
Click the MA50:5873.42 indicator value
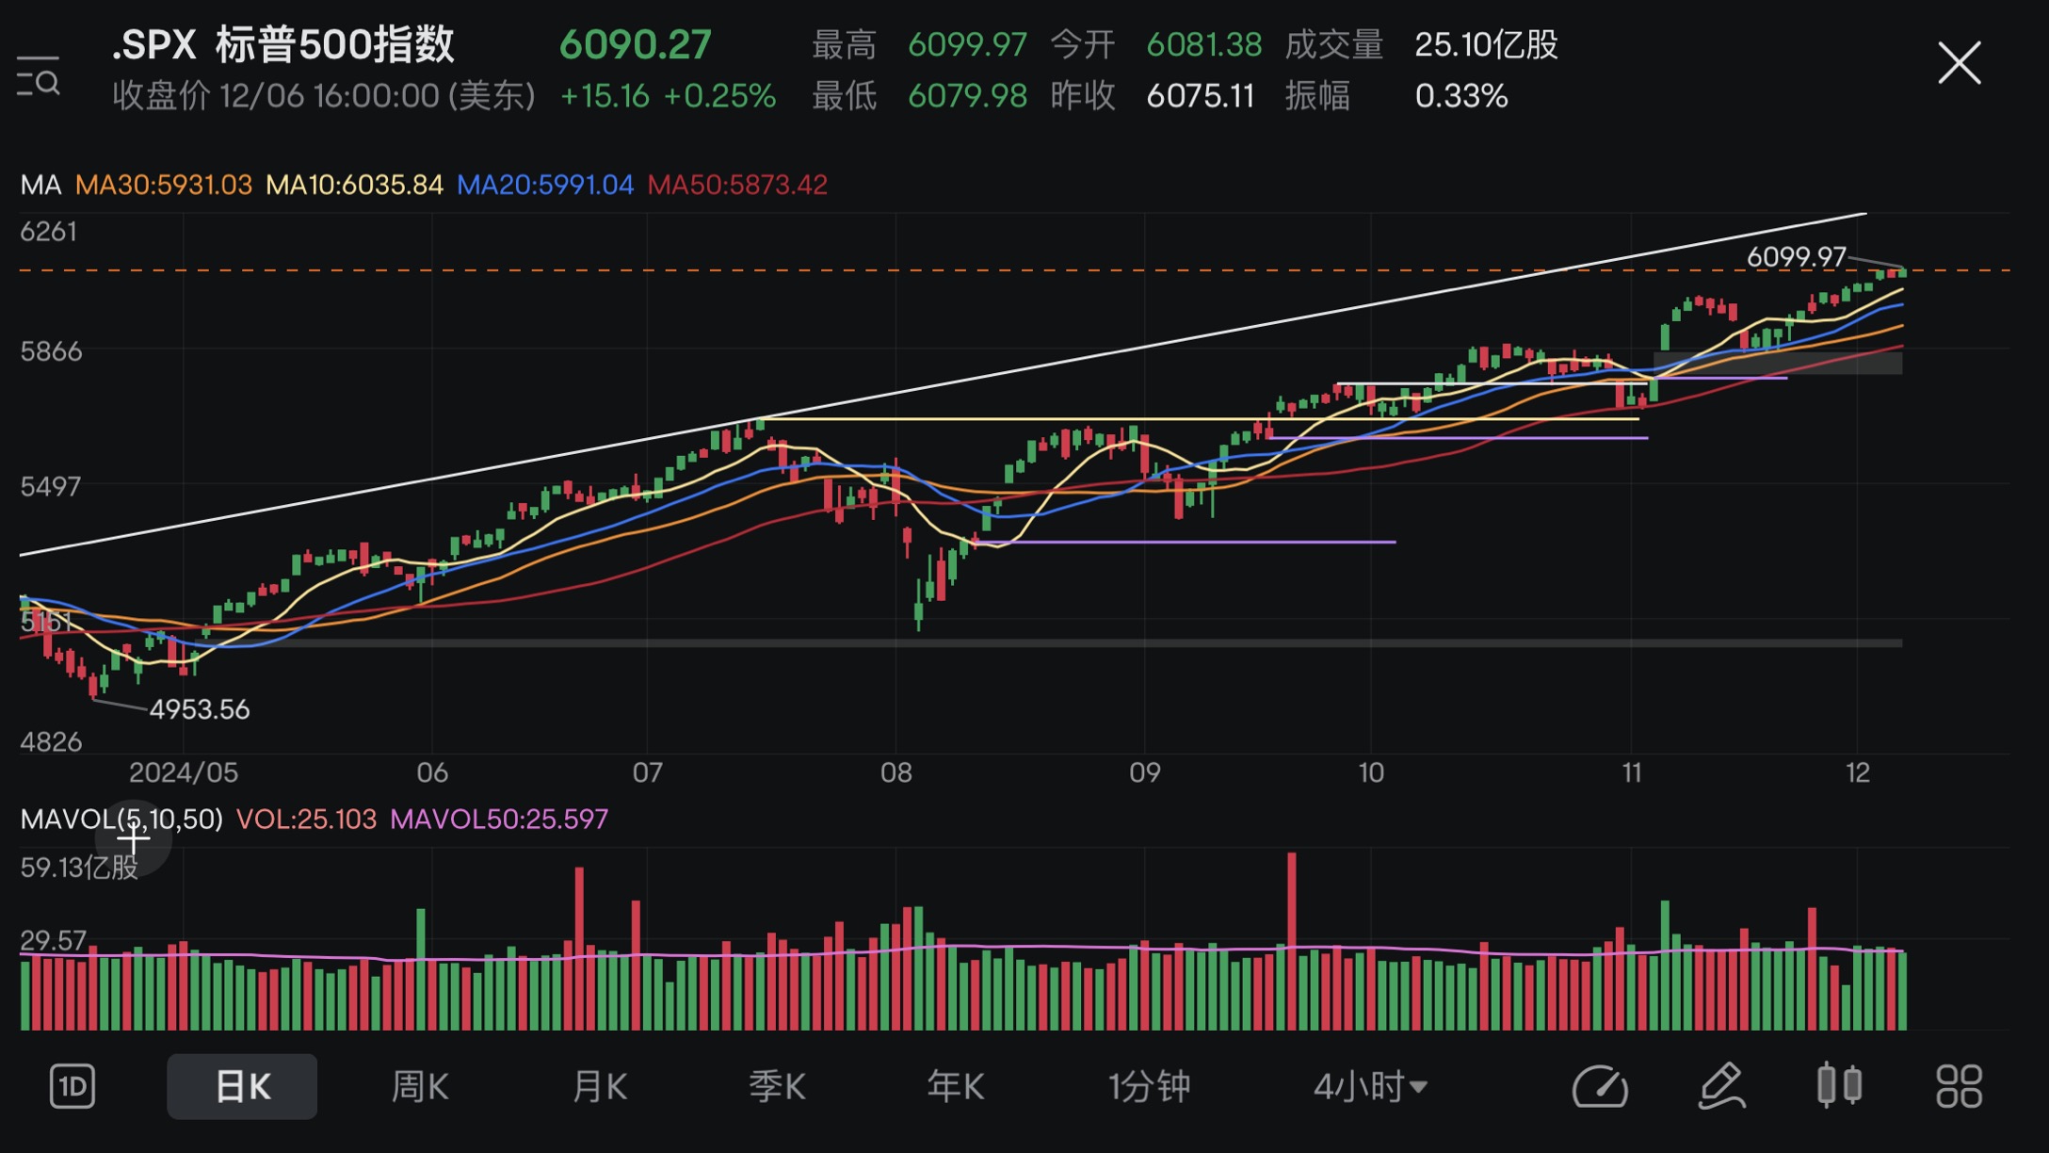(x=737, y=185)
